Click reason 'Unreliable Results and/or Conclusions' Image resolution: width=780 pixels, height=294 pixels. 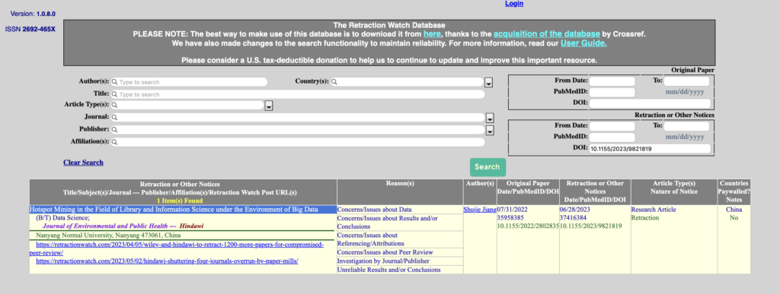[x=389, y=270]
